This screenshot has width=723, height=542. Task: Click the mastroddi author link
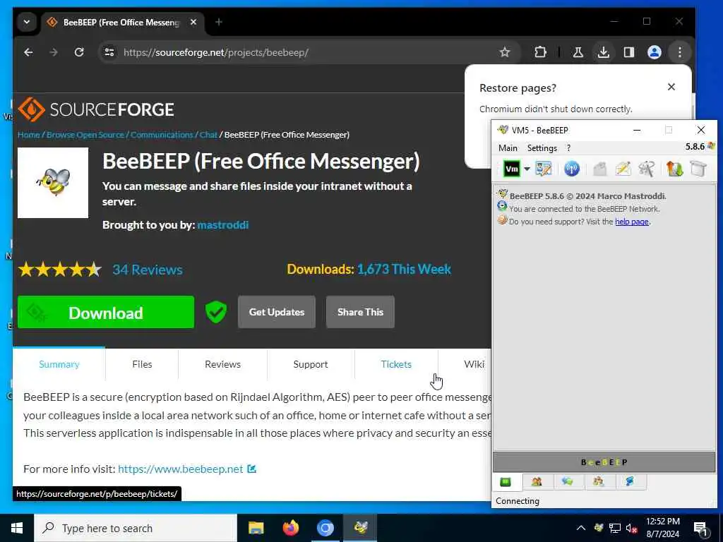(222, 225)
